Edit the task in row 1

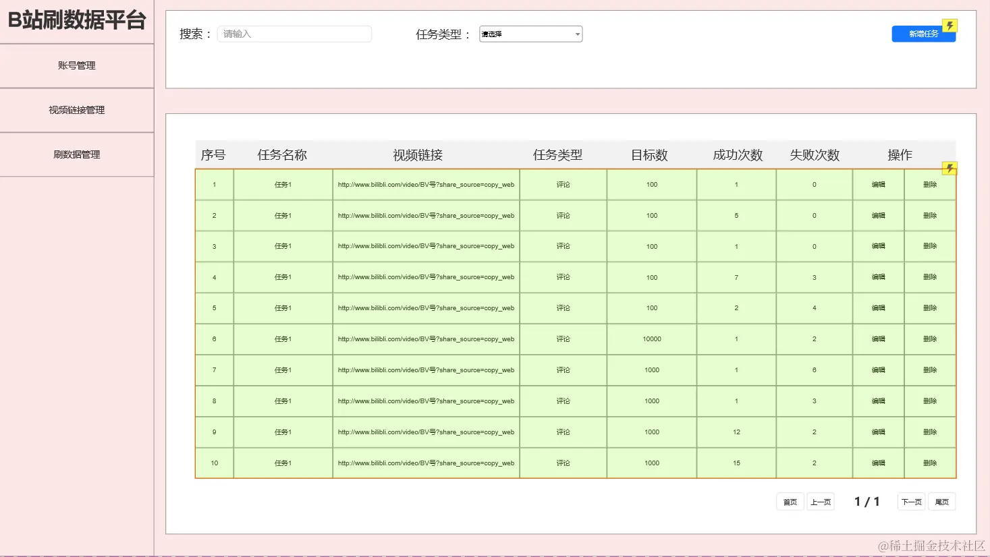click(878, 185)
